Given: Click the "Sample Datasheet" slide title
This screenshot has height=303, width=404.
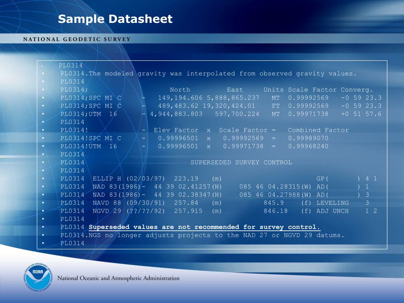Looking at the screenshot, I should click(115, 19).
